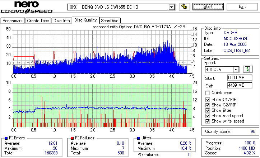Click the lower green PI Failures graph

[x=102, y=106]
